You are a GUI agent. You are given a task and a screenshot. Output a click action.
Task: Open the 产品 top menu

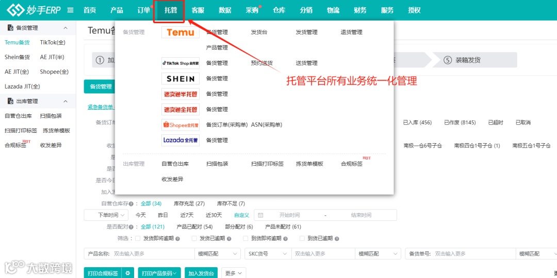pyautogui.click(x=117, y=10)
